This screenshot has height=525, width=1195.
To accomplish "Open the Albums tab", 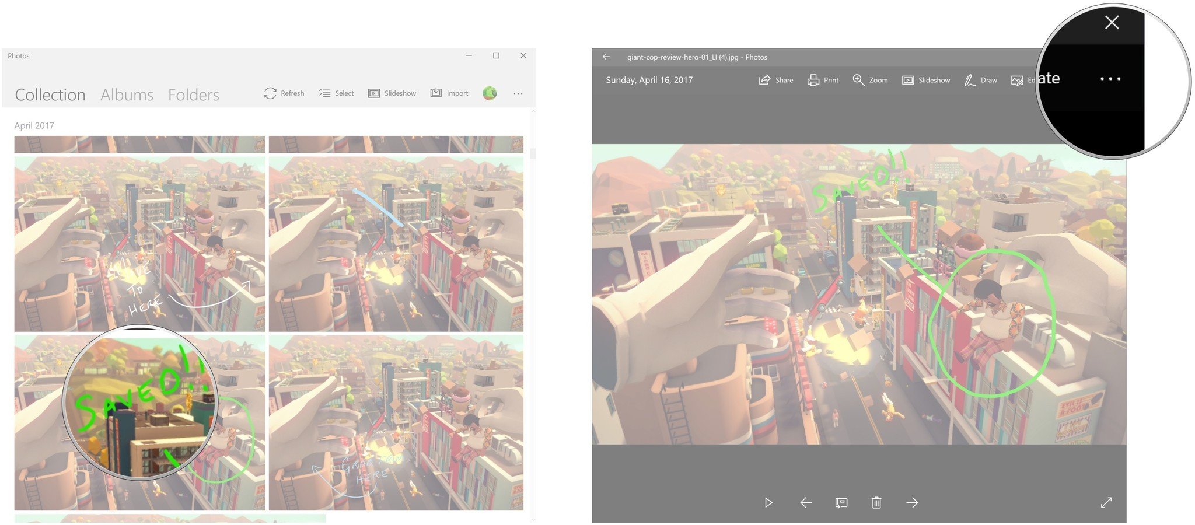I will point(127,94).
